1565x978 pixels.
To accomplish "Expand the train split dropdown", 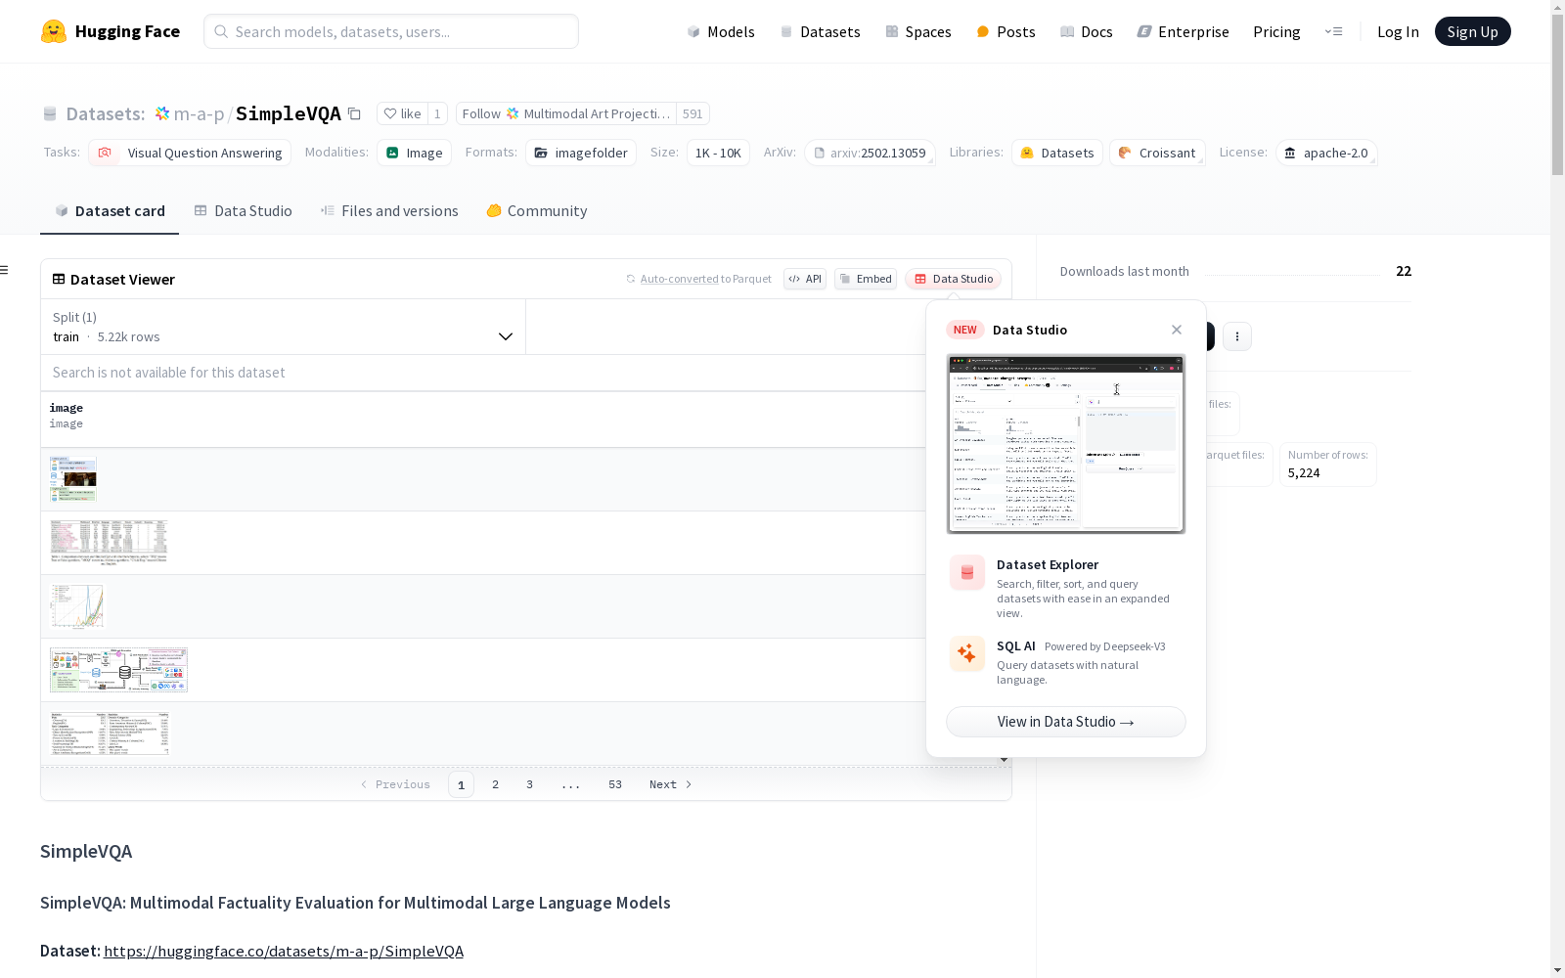I will pos(284,327).
